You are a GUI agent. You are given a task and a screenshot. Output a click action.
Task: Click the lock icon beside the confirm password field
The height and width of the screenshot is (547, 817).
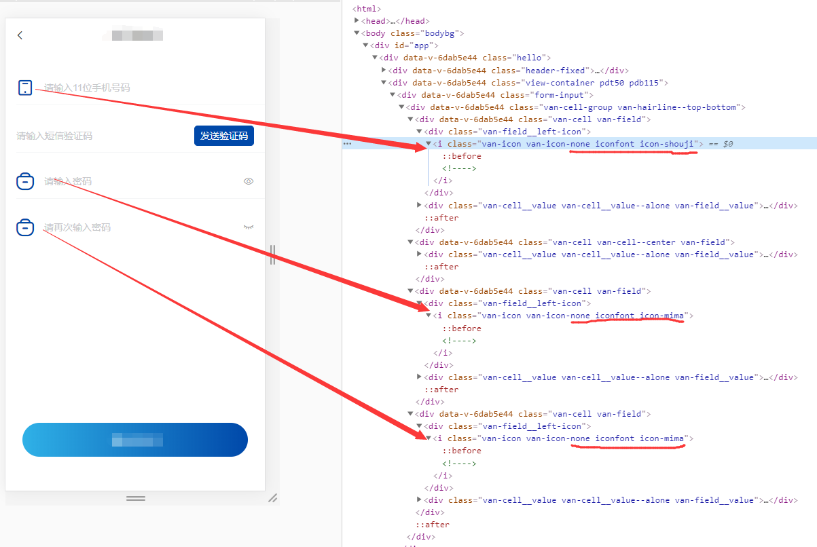pos(25,227)
